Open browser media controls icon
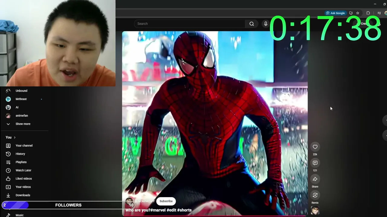 click(379, 13)
